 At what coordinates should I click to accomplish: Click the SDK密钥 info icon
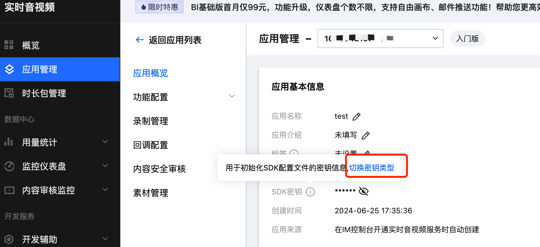(x=310, y=192)
